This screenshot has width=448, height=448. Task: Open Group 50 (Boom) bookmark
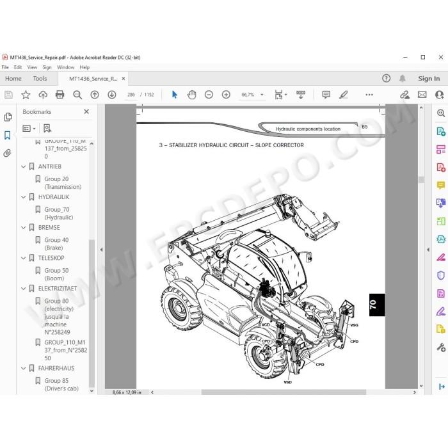56,275
